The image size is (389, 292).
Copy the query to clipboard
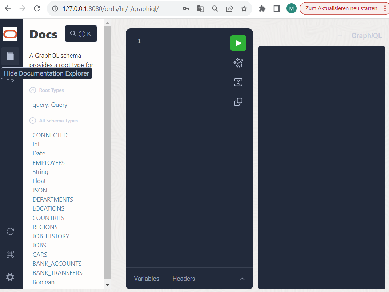[x=238, y=102]
